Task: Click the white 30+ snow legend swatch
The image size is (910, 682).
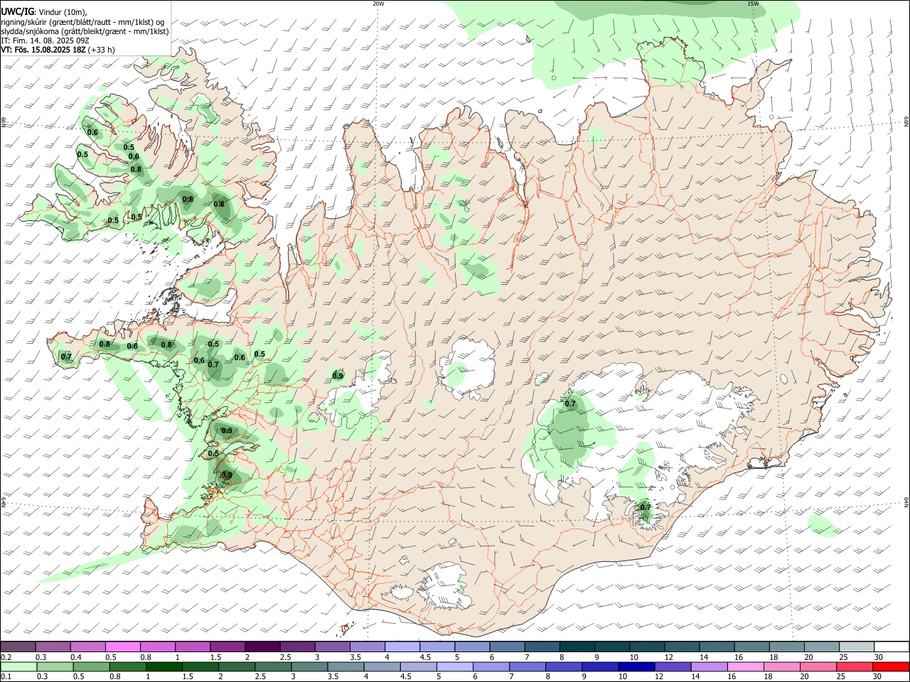Action: pyautogui.click(x=892, y=646)
